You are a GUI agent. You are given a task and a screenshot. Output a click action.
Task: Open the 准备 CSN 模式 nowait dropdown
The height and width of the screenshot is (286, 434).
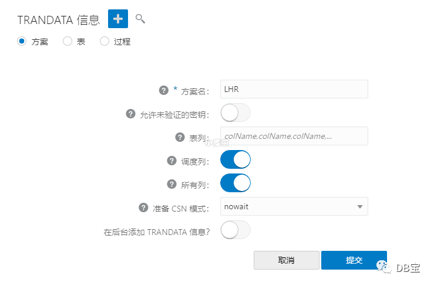294,206
